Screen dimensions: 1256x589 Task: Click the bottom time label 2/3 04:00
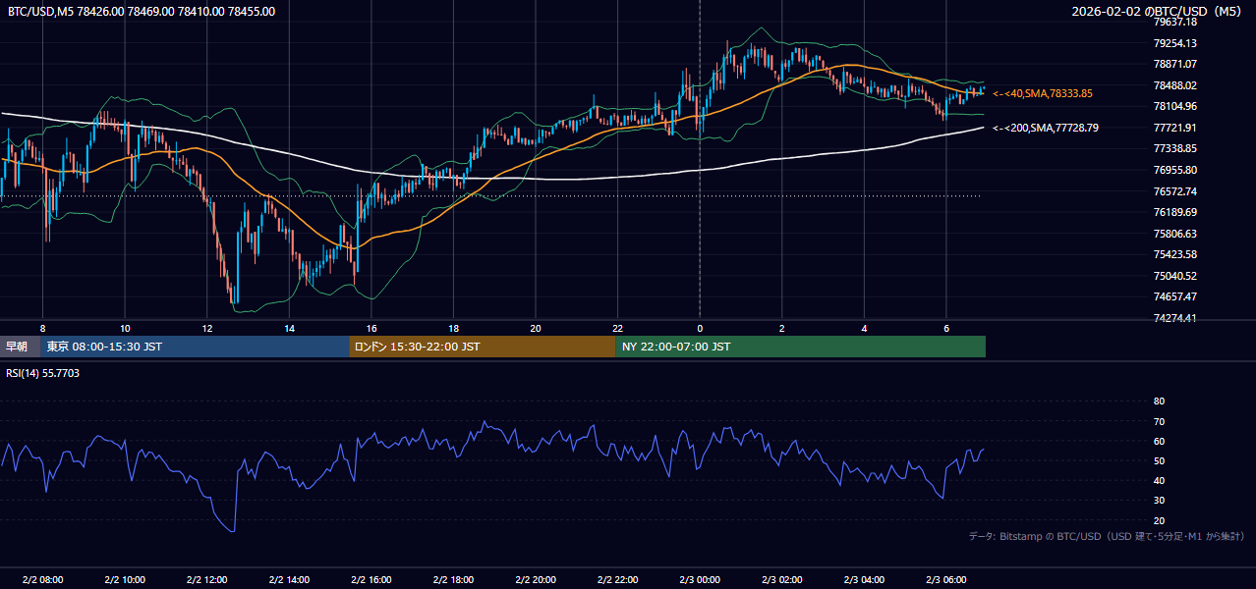point(864,579)
